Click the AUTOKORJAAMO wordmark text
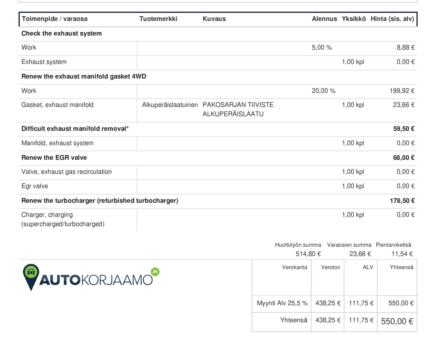441x350 pixels. pos(96,280)
